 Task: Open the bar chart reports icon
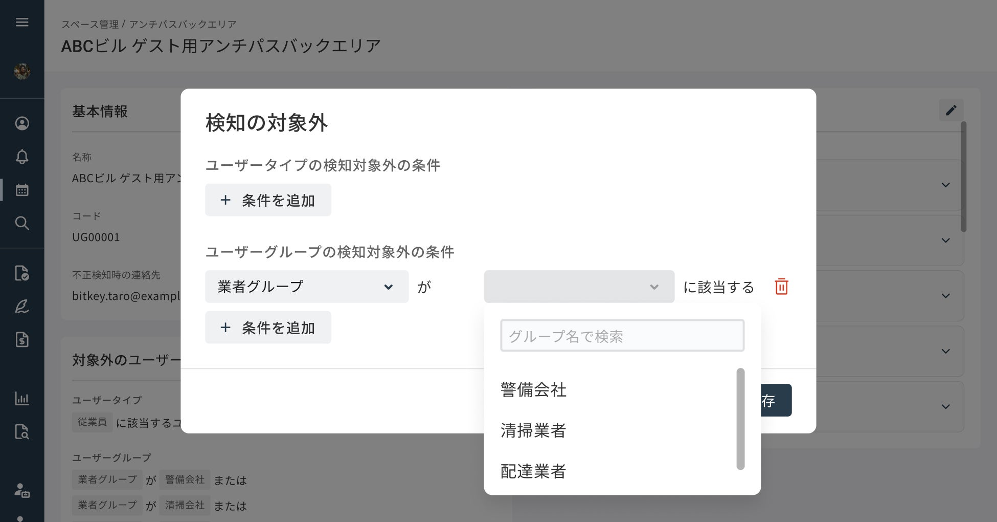22,399
